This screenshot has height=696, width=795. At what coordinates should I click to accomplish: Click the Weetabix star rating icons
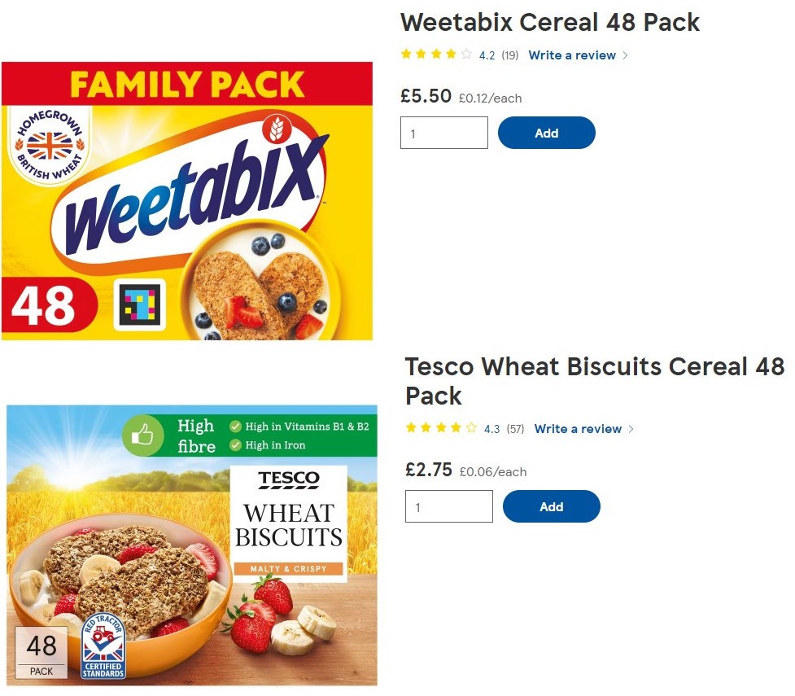(436, 55)
